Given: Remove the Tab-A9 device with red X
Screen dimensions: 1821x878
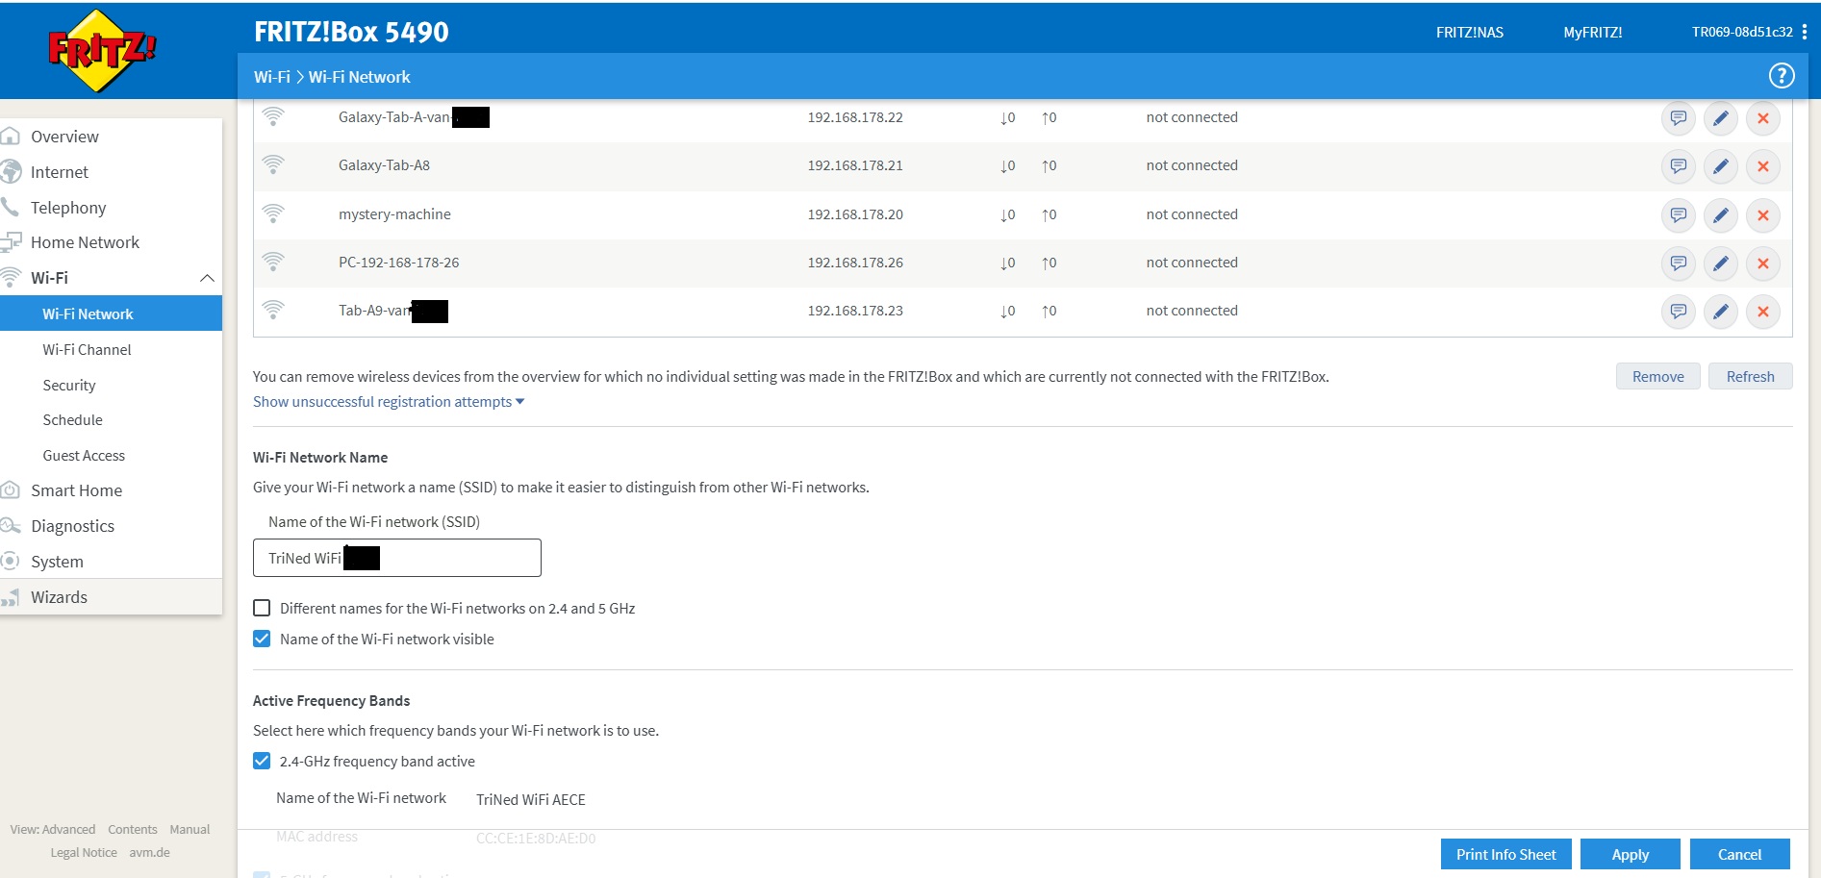Looking at the screenshot, I should tap(1762, 312).
